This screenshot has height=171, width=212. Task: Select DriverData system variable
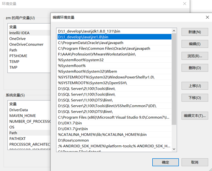pos(29,110)
